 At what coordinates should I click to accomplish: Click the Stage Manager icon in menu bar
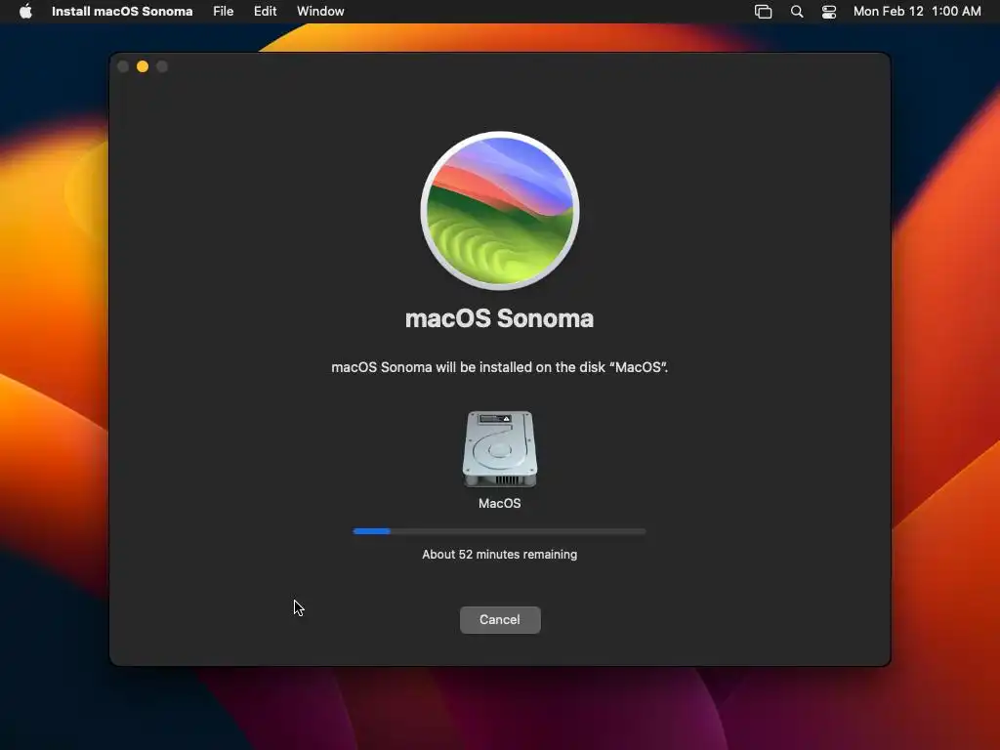coord(763,12)
